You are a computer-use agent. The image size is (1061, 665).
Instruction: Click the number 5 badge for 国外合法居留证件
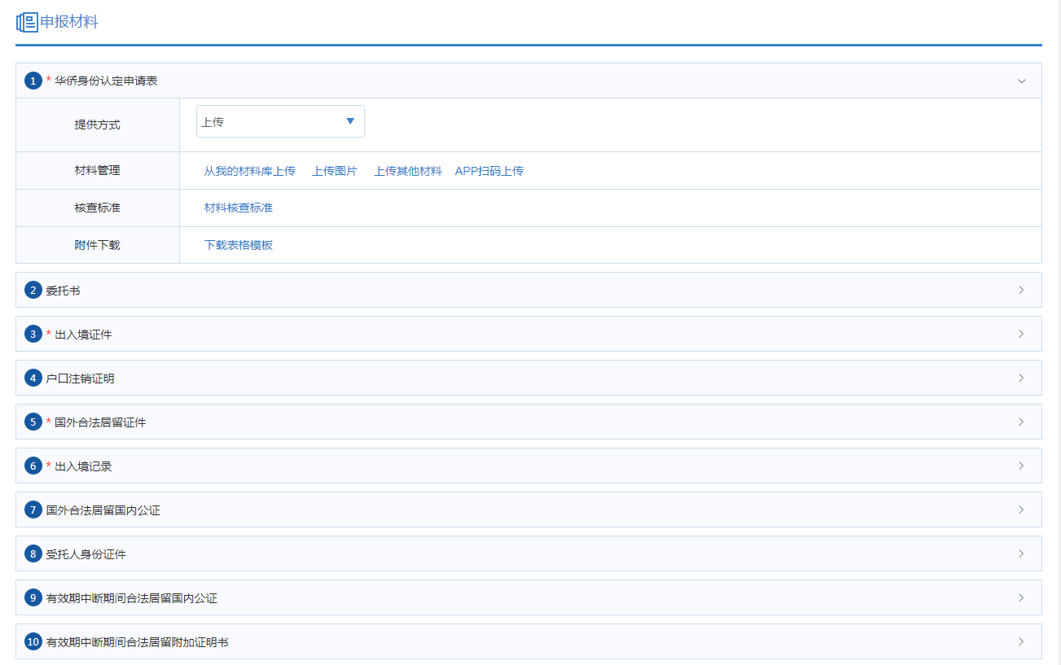(33, 422)
